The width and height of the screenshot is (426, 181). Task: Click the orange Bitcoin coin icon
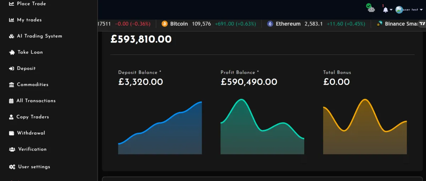pos(164,24)
